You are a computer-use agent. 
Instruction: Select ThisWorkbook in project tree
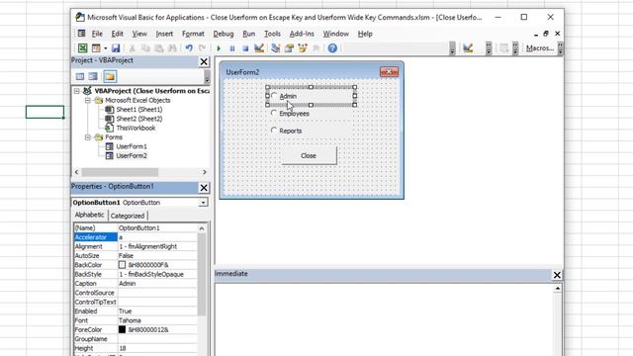point(136,128)
